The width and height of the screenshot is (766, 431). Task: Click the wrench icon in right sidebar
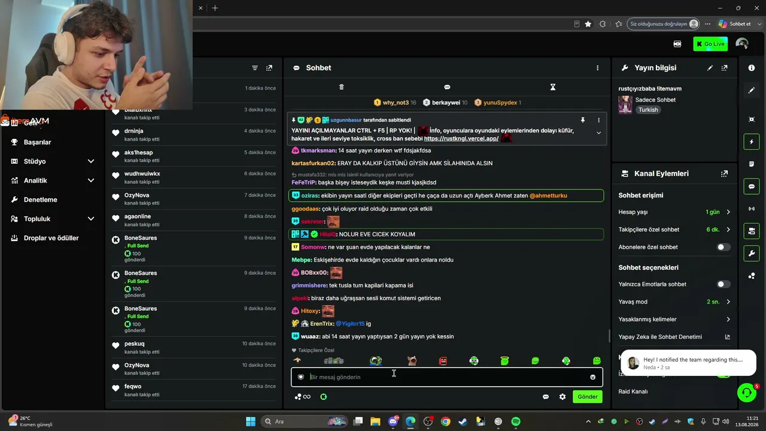(x=752, y=254)
